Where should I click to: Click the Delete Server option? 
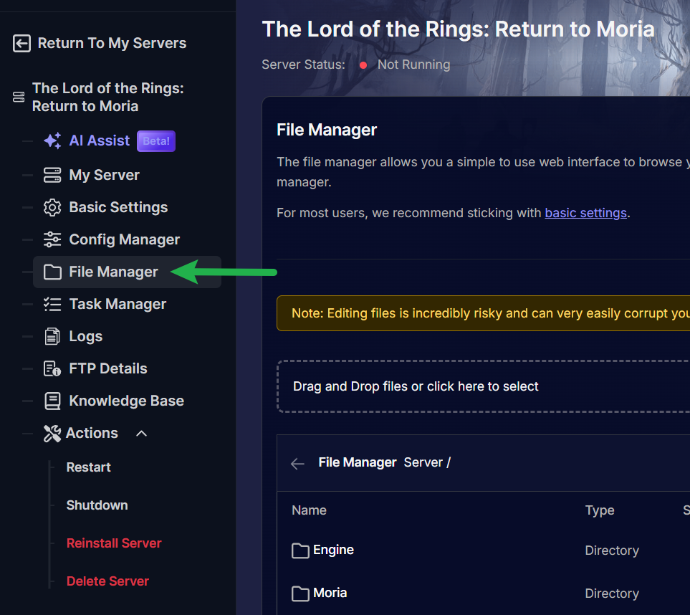click(107, 581)
